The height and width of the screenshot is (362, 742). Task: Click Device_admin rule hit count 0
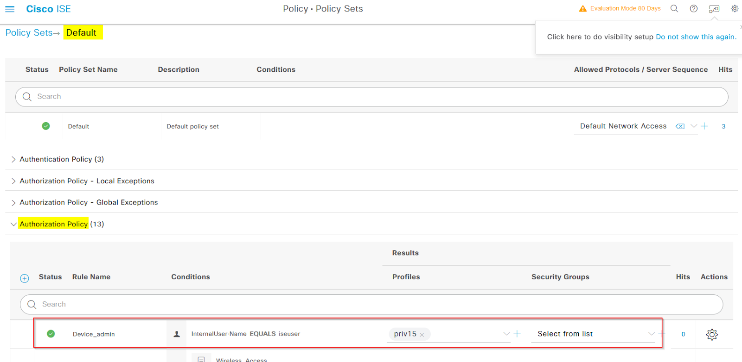(683, 334)
